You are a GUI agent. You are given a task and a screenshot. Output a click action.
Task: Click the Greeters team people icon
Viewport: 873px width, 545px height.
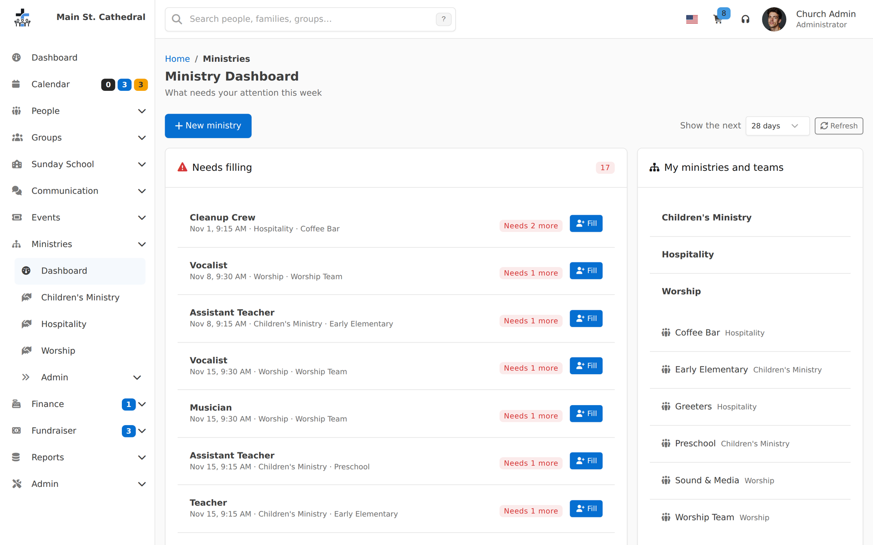click(666, 406)
